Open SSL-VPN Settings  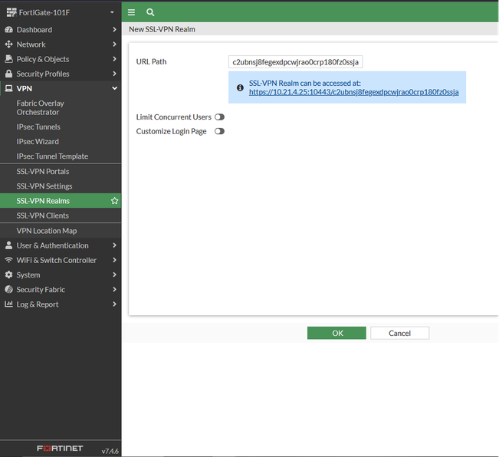tap(61, 186)
